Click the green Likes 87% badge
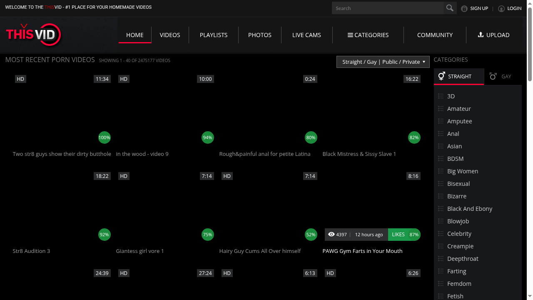This screenshot has width=533, height=300. pyautogui.click(x=404, y=235)
